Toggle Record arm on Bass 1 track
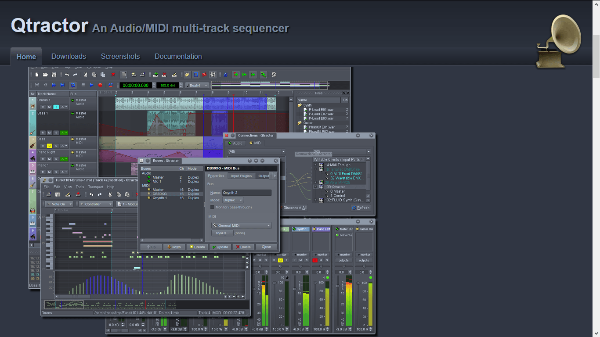600x337 pixels. coord(43,133)
